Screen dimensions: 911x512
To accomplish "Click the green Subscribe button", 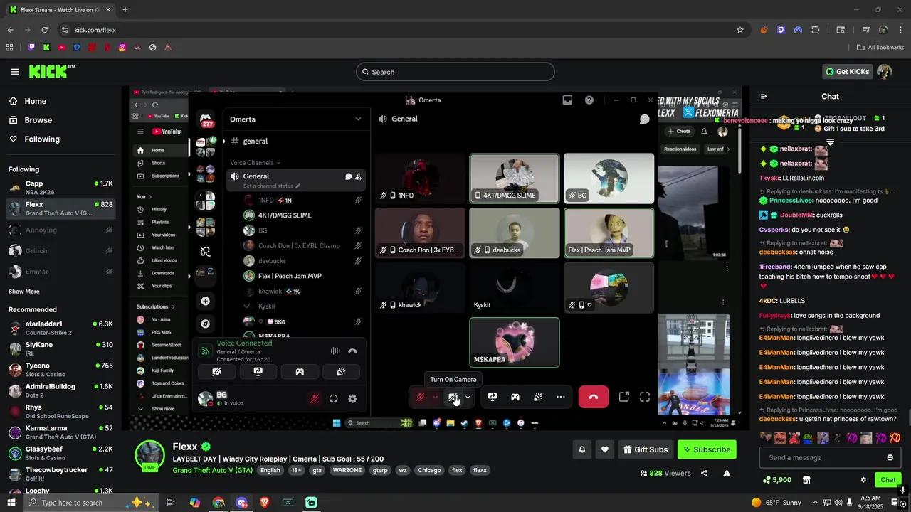I will tap(707, 449).
